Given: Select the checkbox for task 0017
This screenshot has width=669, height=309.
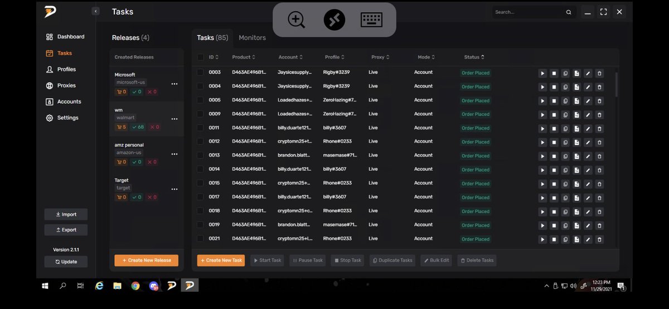Looking at the screenshot, I should pos(201,197).
